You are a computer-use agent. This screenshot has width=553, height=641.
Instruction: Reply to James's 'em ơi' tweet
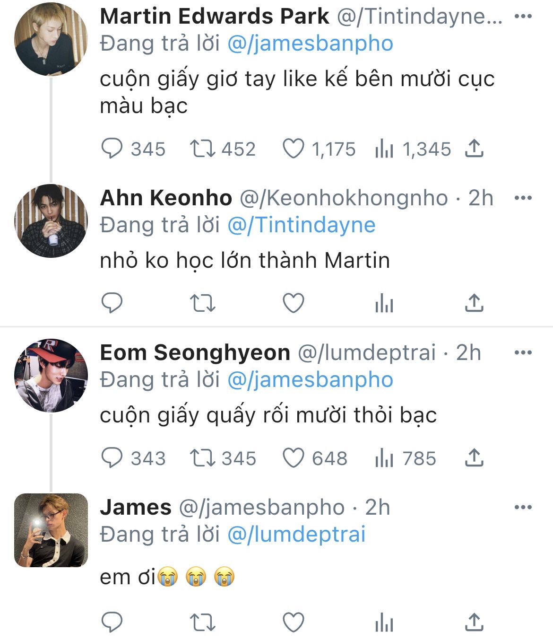(112, 622)
